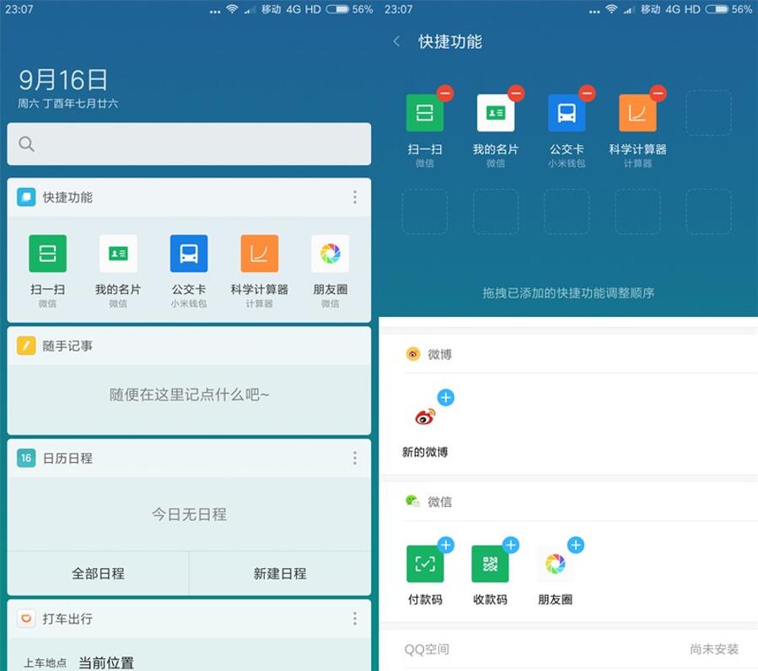Open the 打车出行 widget options menu
The height and width of the screenshot is (671, 758).
tap(355, 619)
